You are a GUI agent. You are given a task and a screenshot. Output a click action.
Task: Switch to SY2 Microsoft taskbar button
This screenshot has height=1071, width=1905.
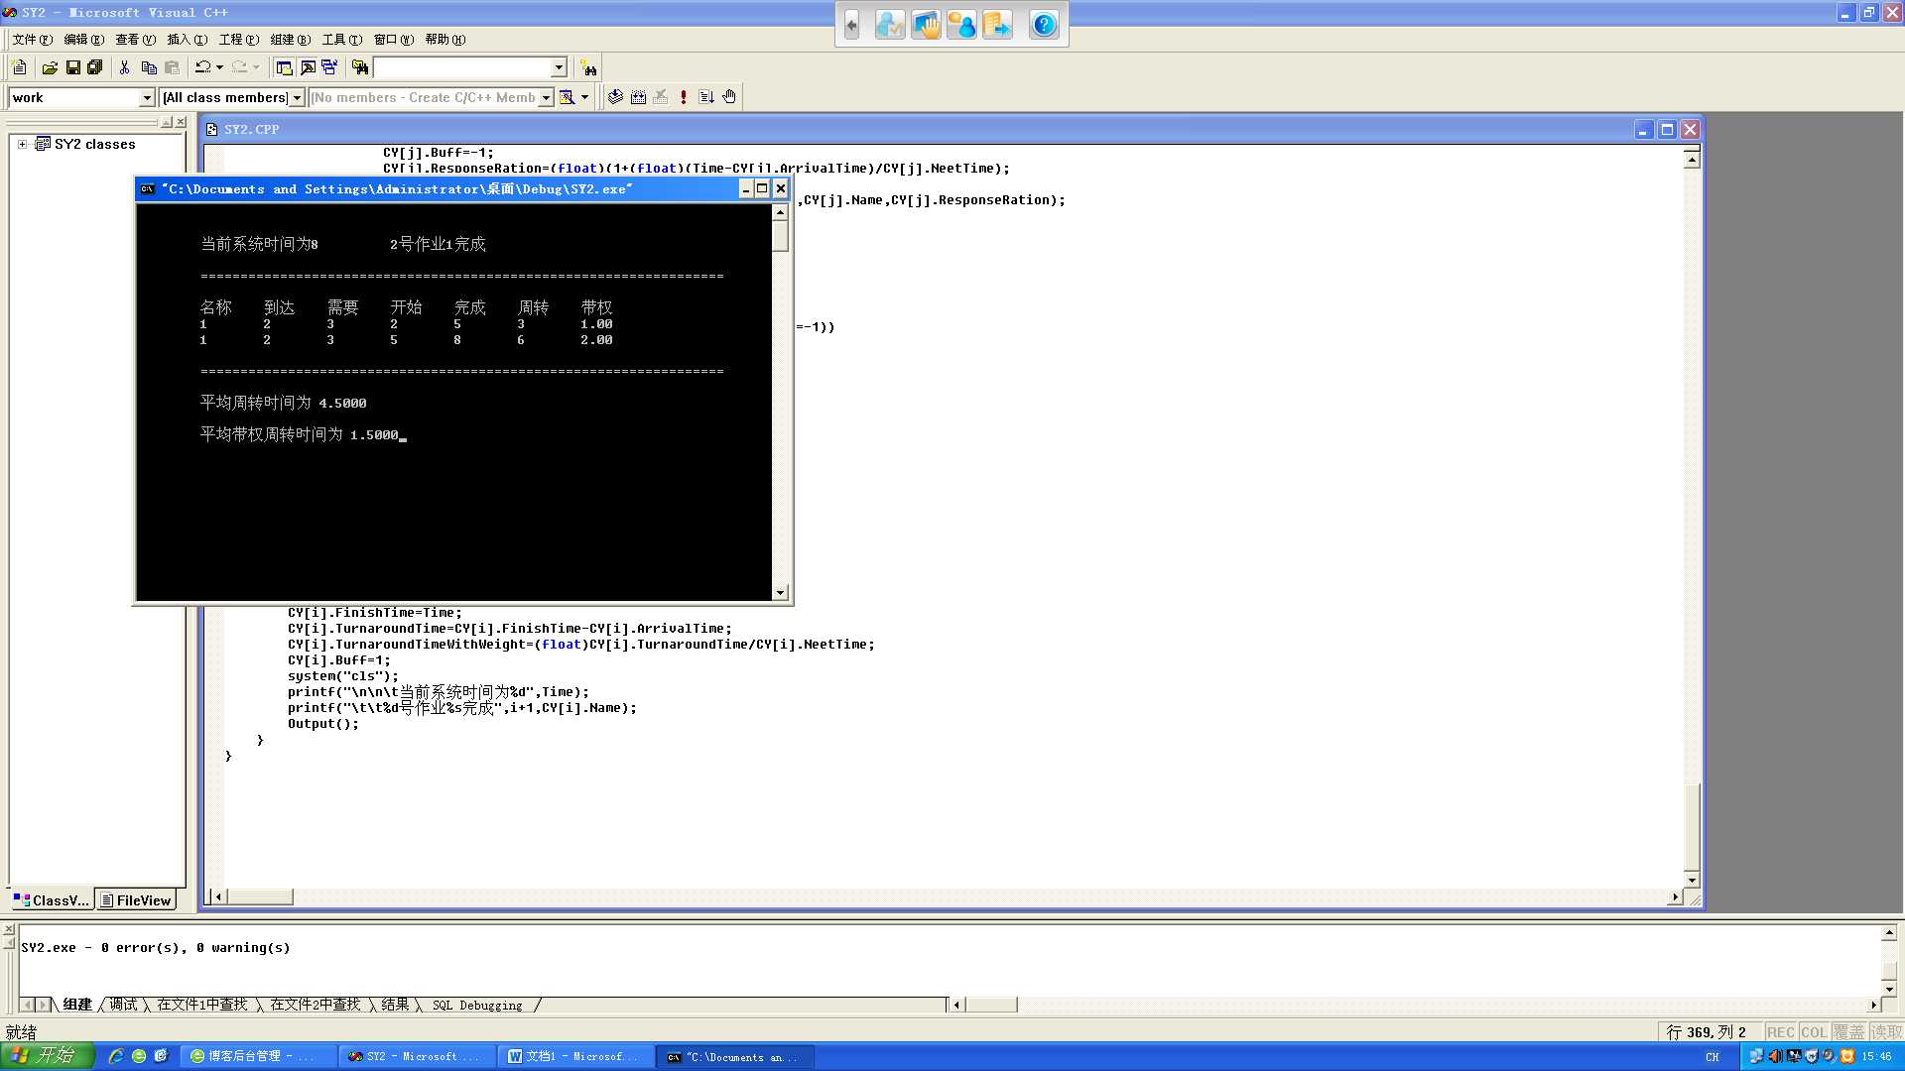[417, 1057]
